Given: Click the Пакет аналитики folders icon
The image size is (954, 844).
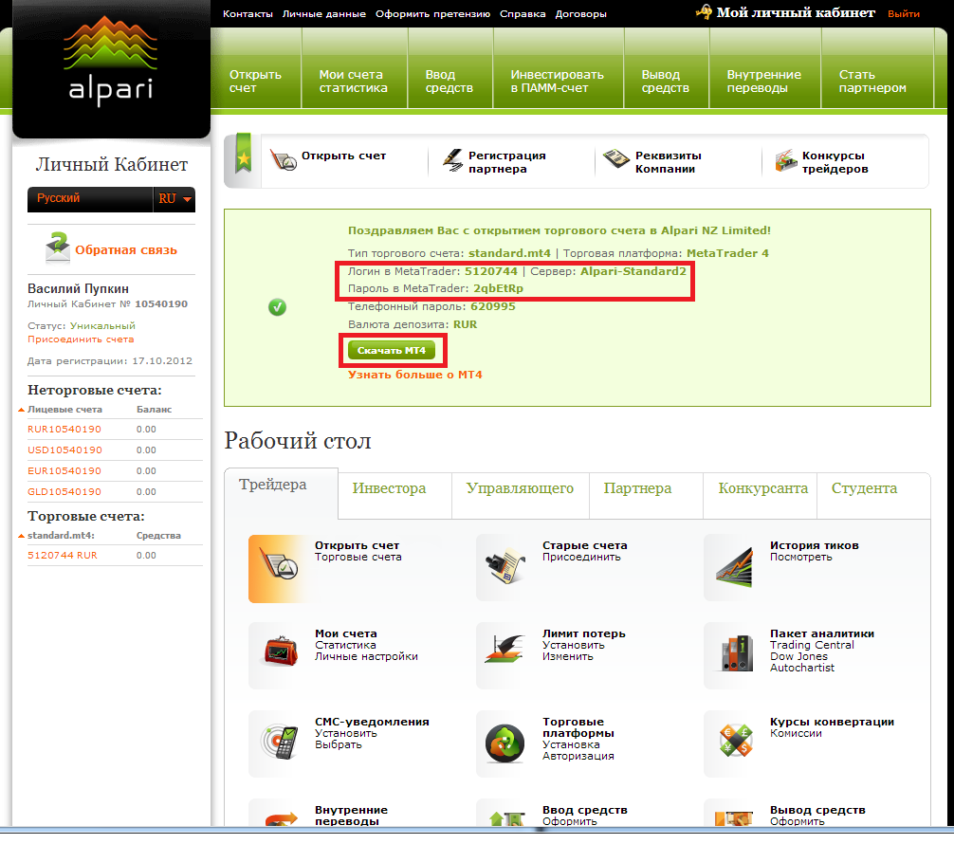Looking at the screenshot, I should [734, 653].
